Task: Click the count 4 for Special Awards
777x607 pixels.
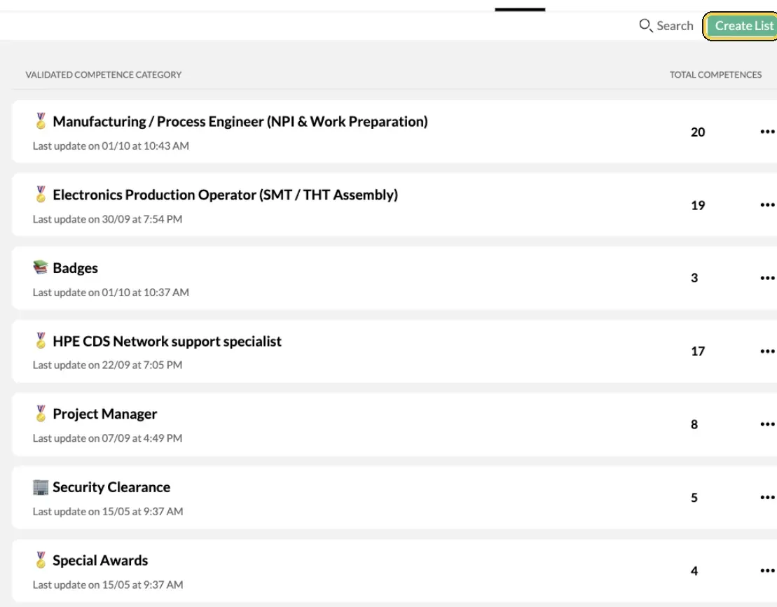Action: click(694, 571)
